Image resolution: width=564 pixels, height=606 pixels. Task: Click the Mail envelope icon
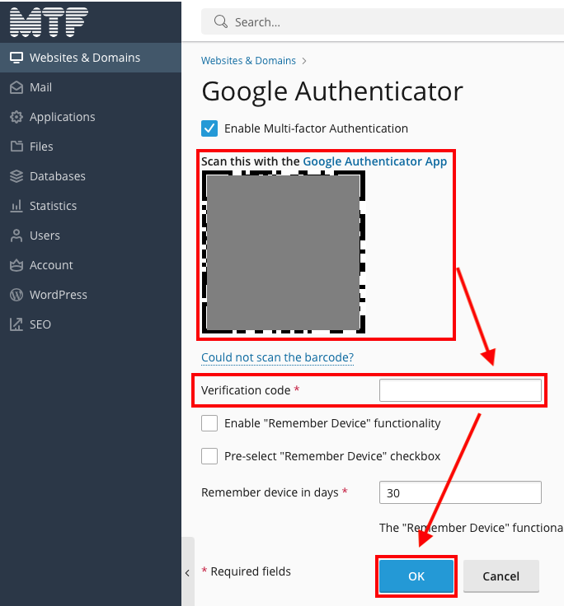[x=16, y=87]
